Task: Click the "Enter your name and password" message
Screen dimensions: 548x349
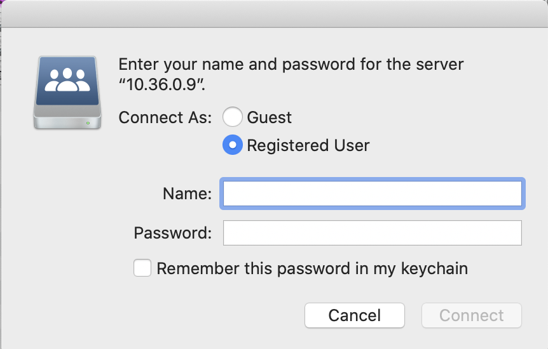Action: pos(291,65)
